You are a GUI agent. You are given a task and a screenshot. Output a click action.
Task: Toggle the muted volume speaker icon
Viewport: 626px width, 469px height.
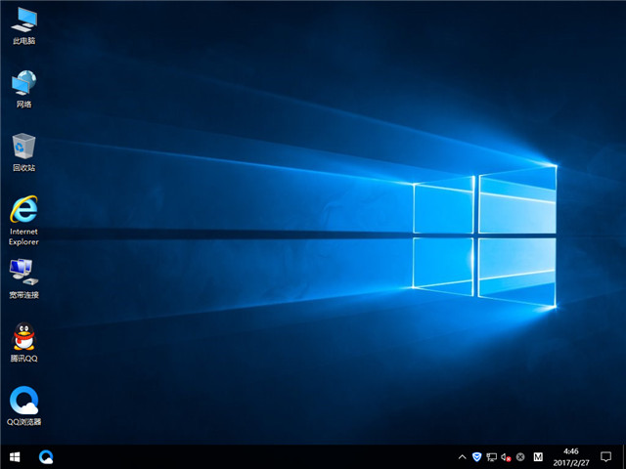pos(506,456)
